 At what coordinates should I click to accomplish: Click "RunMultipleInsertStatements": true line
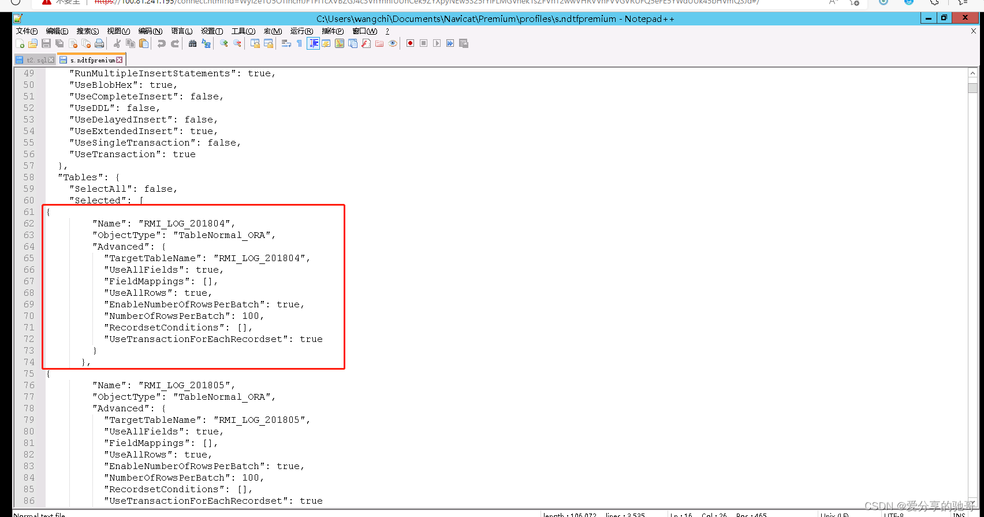tap(173, 73)
